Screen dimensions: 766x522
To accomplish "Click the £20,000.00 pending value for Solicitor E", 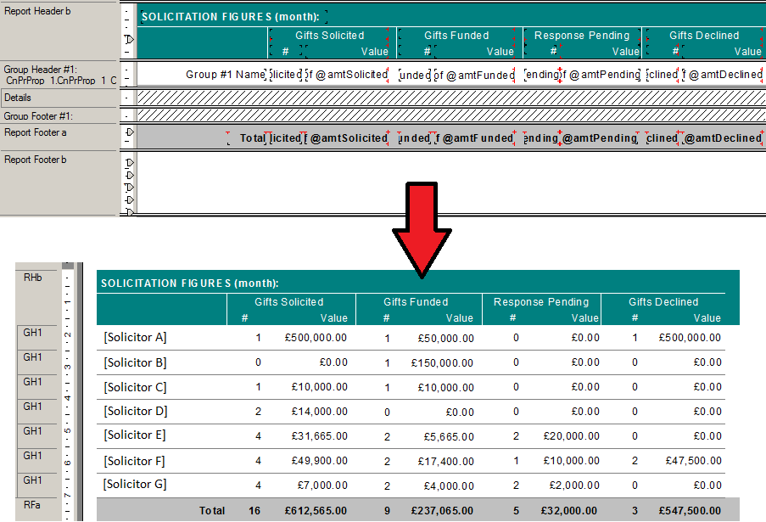I will coord(571,435).
